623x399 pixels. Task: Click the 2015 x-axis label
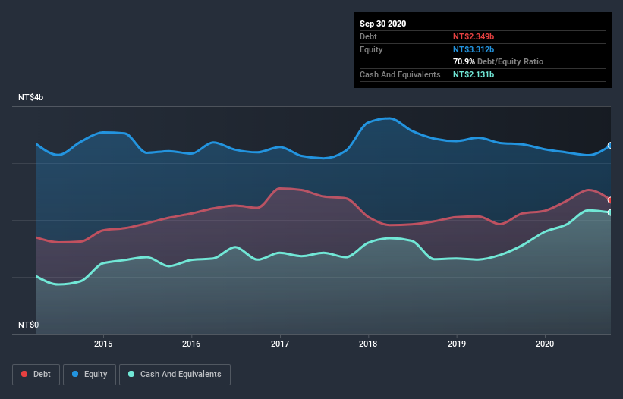[x=103, y=344]
